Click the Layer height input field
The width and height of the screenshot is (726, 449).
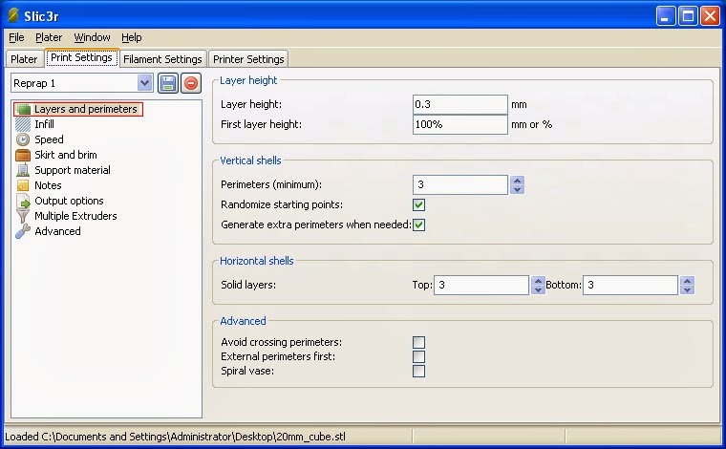[x=460, y=105]
